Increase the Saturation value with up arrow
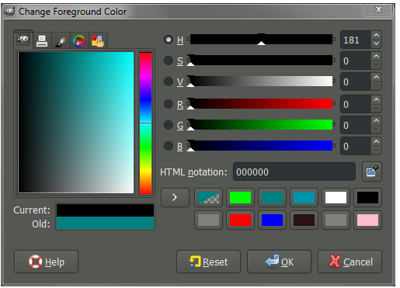The image size is (400, 288). tap(376, 56)
